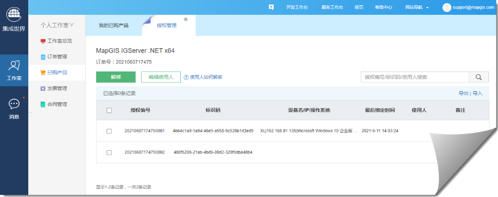Click the timestamp 2021-6-11 14:03:24
498x197 pixels.
380,131
